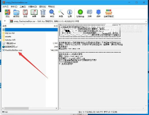Image resolution: width=149 pixels, height=115 pixels.
Task: Click the Info (信息) toolbar icon
Action: click(x=70, y=14)
